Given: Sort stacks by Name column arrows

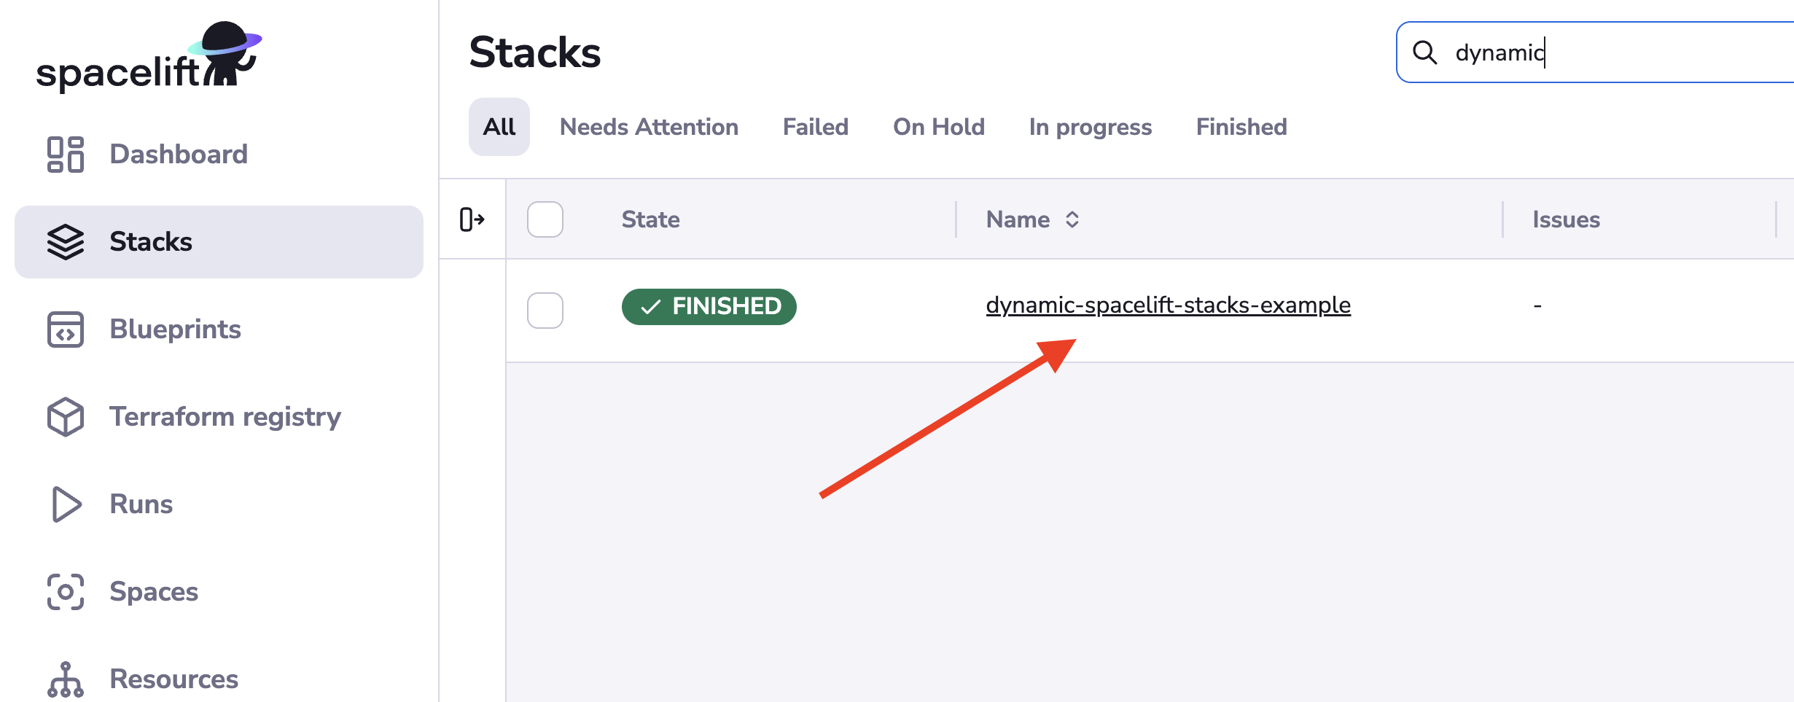Looking at the screenshot, I should point(1072,219).
